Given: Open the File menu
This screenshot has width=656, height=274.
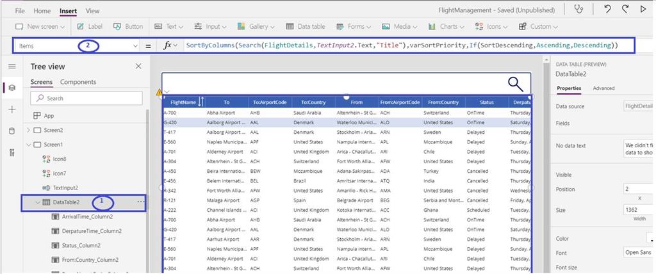Looking at the screenshot, I should pos(20,11).
